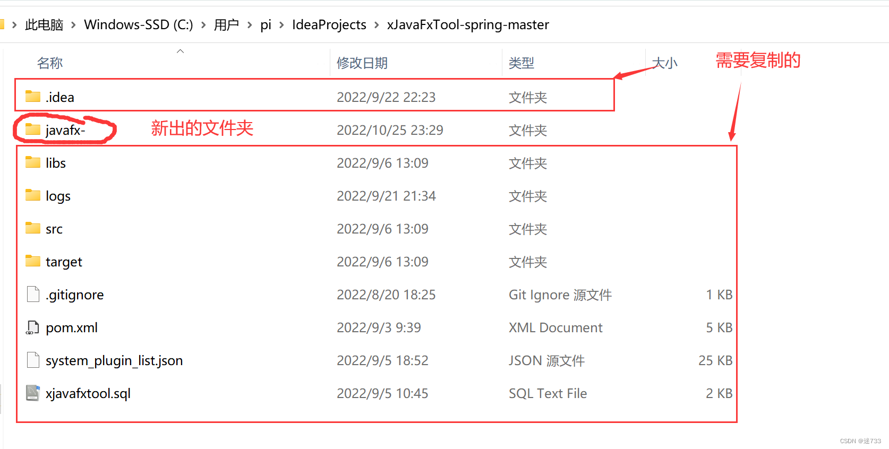Image resolution: width=889 pixels, height=449 pixels.
Task: Select the .idea folder name
Action: [60, 97]
